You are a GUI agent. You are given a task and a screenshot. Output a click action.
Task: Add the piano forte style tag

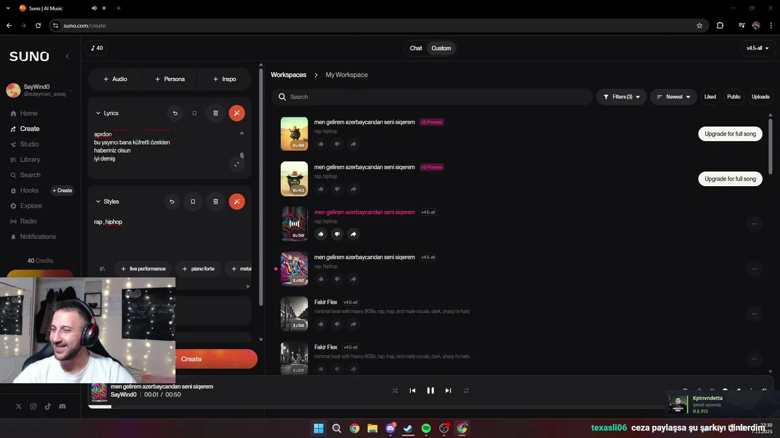pos(198,269)
